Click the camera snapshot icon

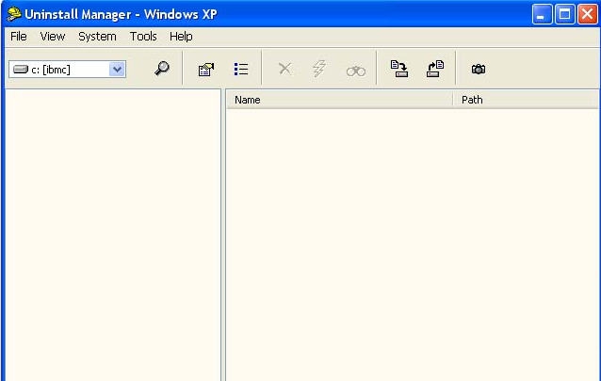[x=479, y=70]
